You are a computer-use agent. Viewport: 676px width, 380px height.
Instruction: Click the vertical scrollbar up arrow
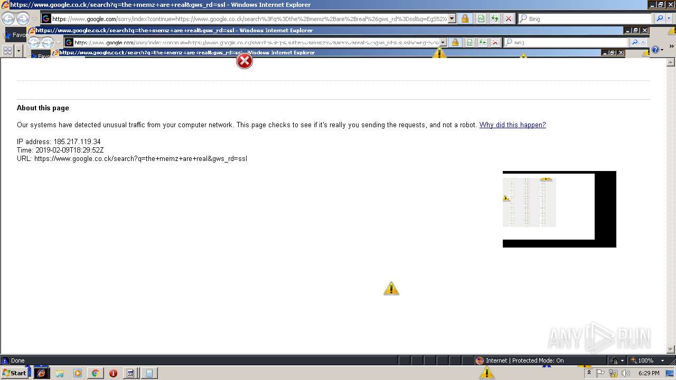tap(671, 62)
